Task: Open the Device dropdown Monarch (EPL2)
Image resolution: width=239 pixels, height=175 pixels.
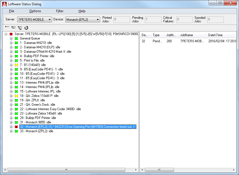Action: coord(83,20)
